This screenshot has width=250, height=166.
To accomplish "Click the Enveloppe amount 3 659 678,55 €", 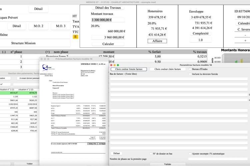I will [x=201, y=17].
